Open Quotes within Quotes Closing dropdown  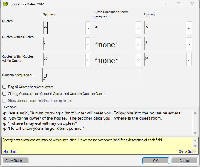[x=189, y=44]
